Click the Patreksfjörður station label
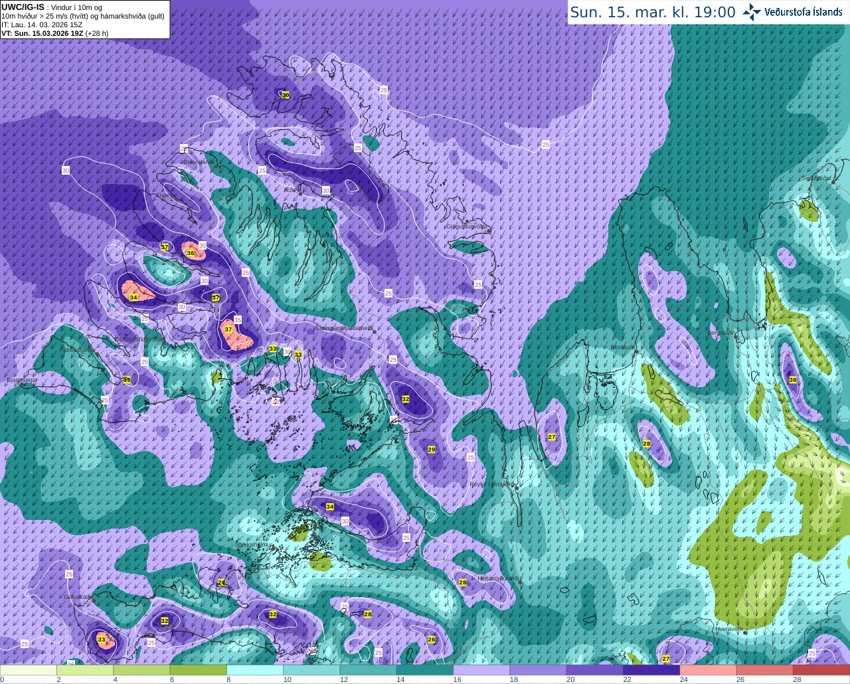The height and width of the screenshot is (684, 850). (78, 349)
